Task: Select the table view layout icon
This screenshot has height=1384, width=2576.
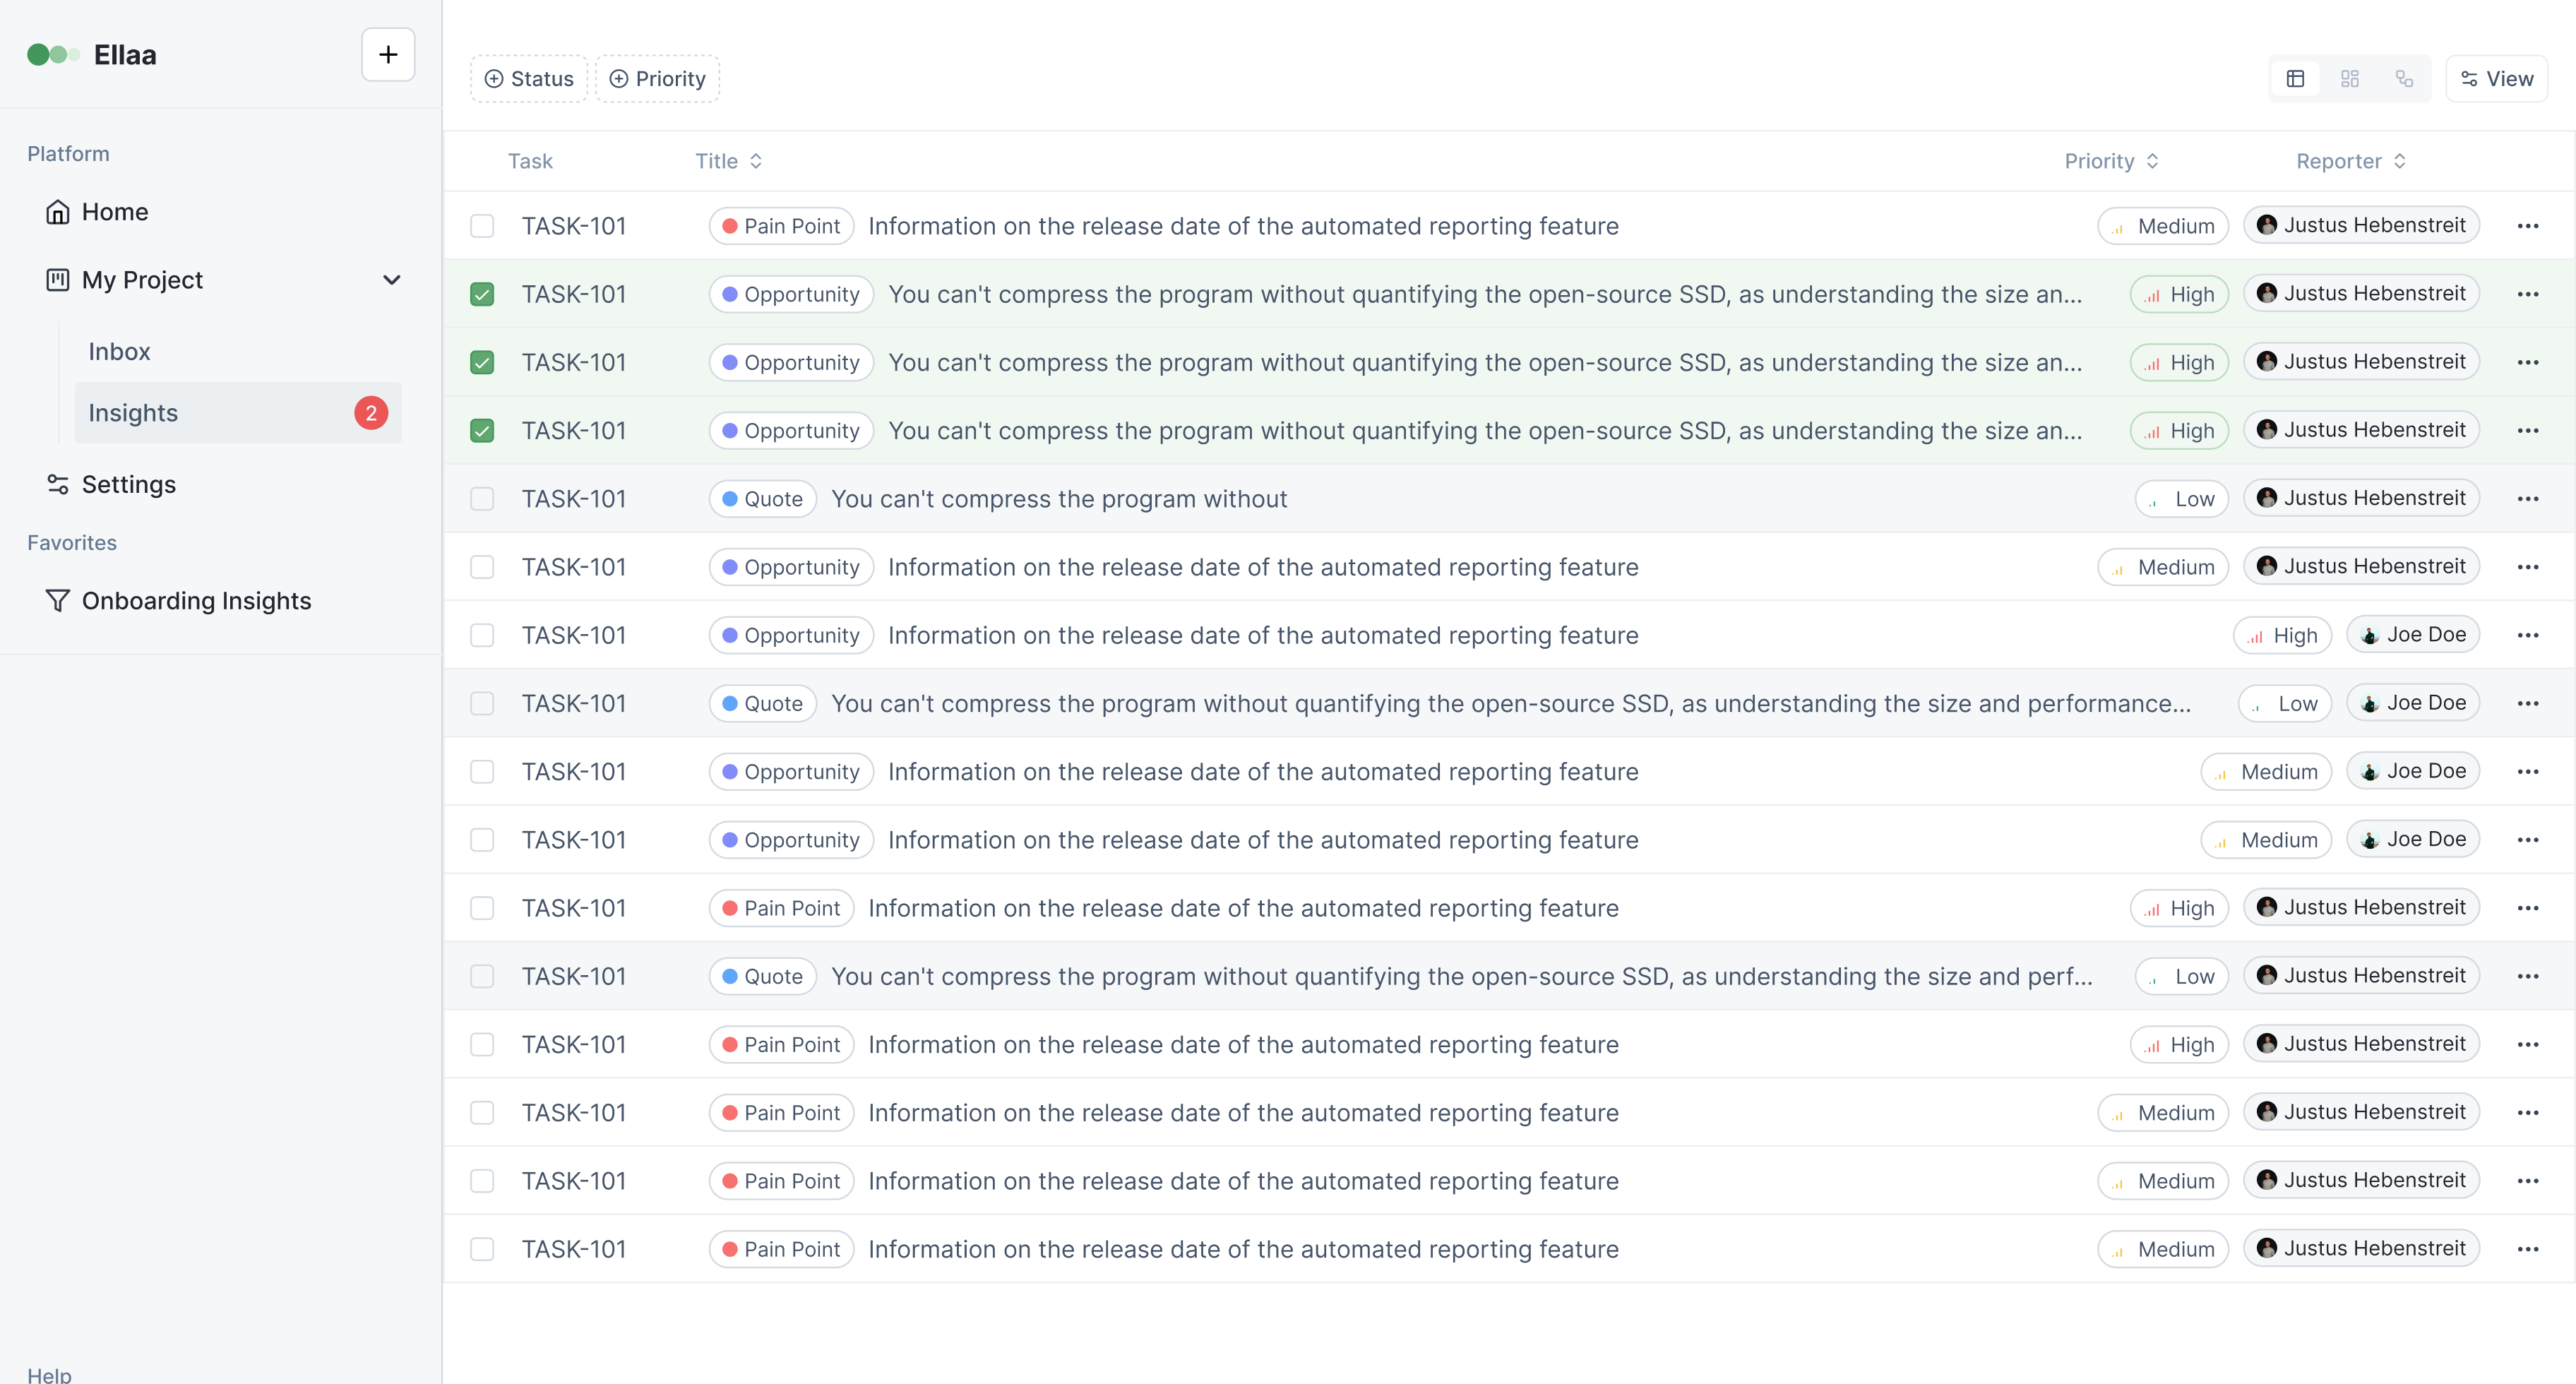Action: [x=2295, y=78]
